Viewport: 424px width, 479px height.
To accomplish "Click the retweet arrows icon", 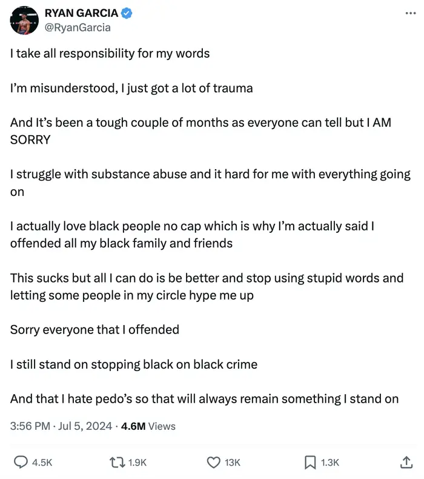I will [x=118, y=462].
